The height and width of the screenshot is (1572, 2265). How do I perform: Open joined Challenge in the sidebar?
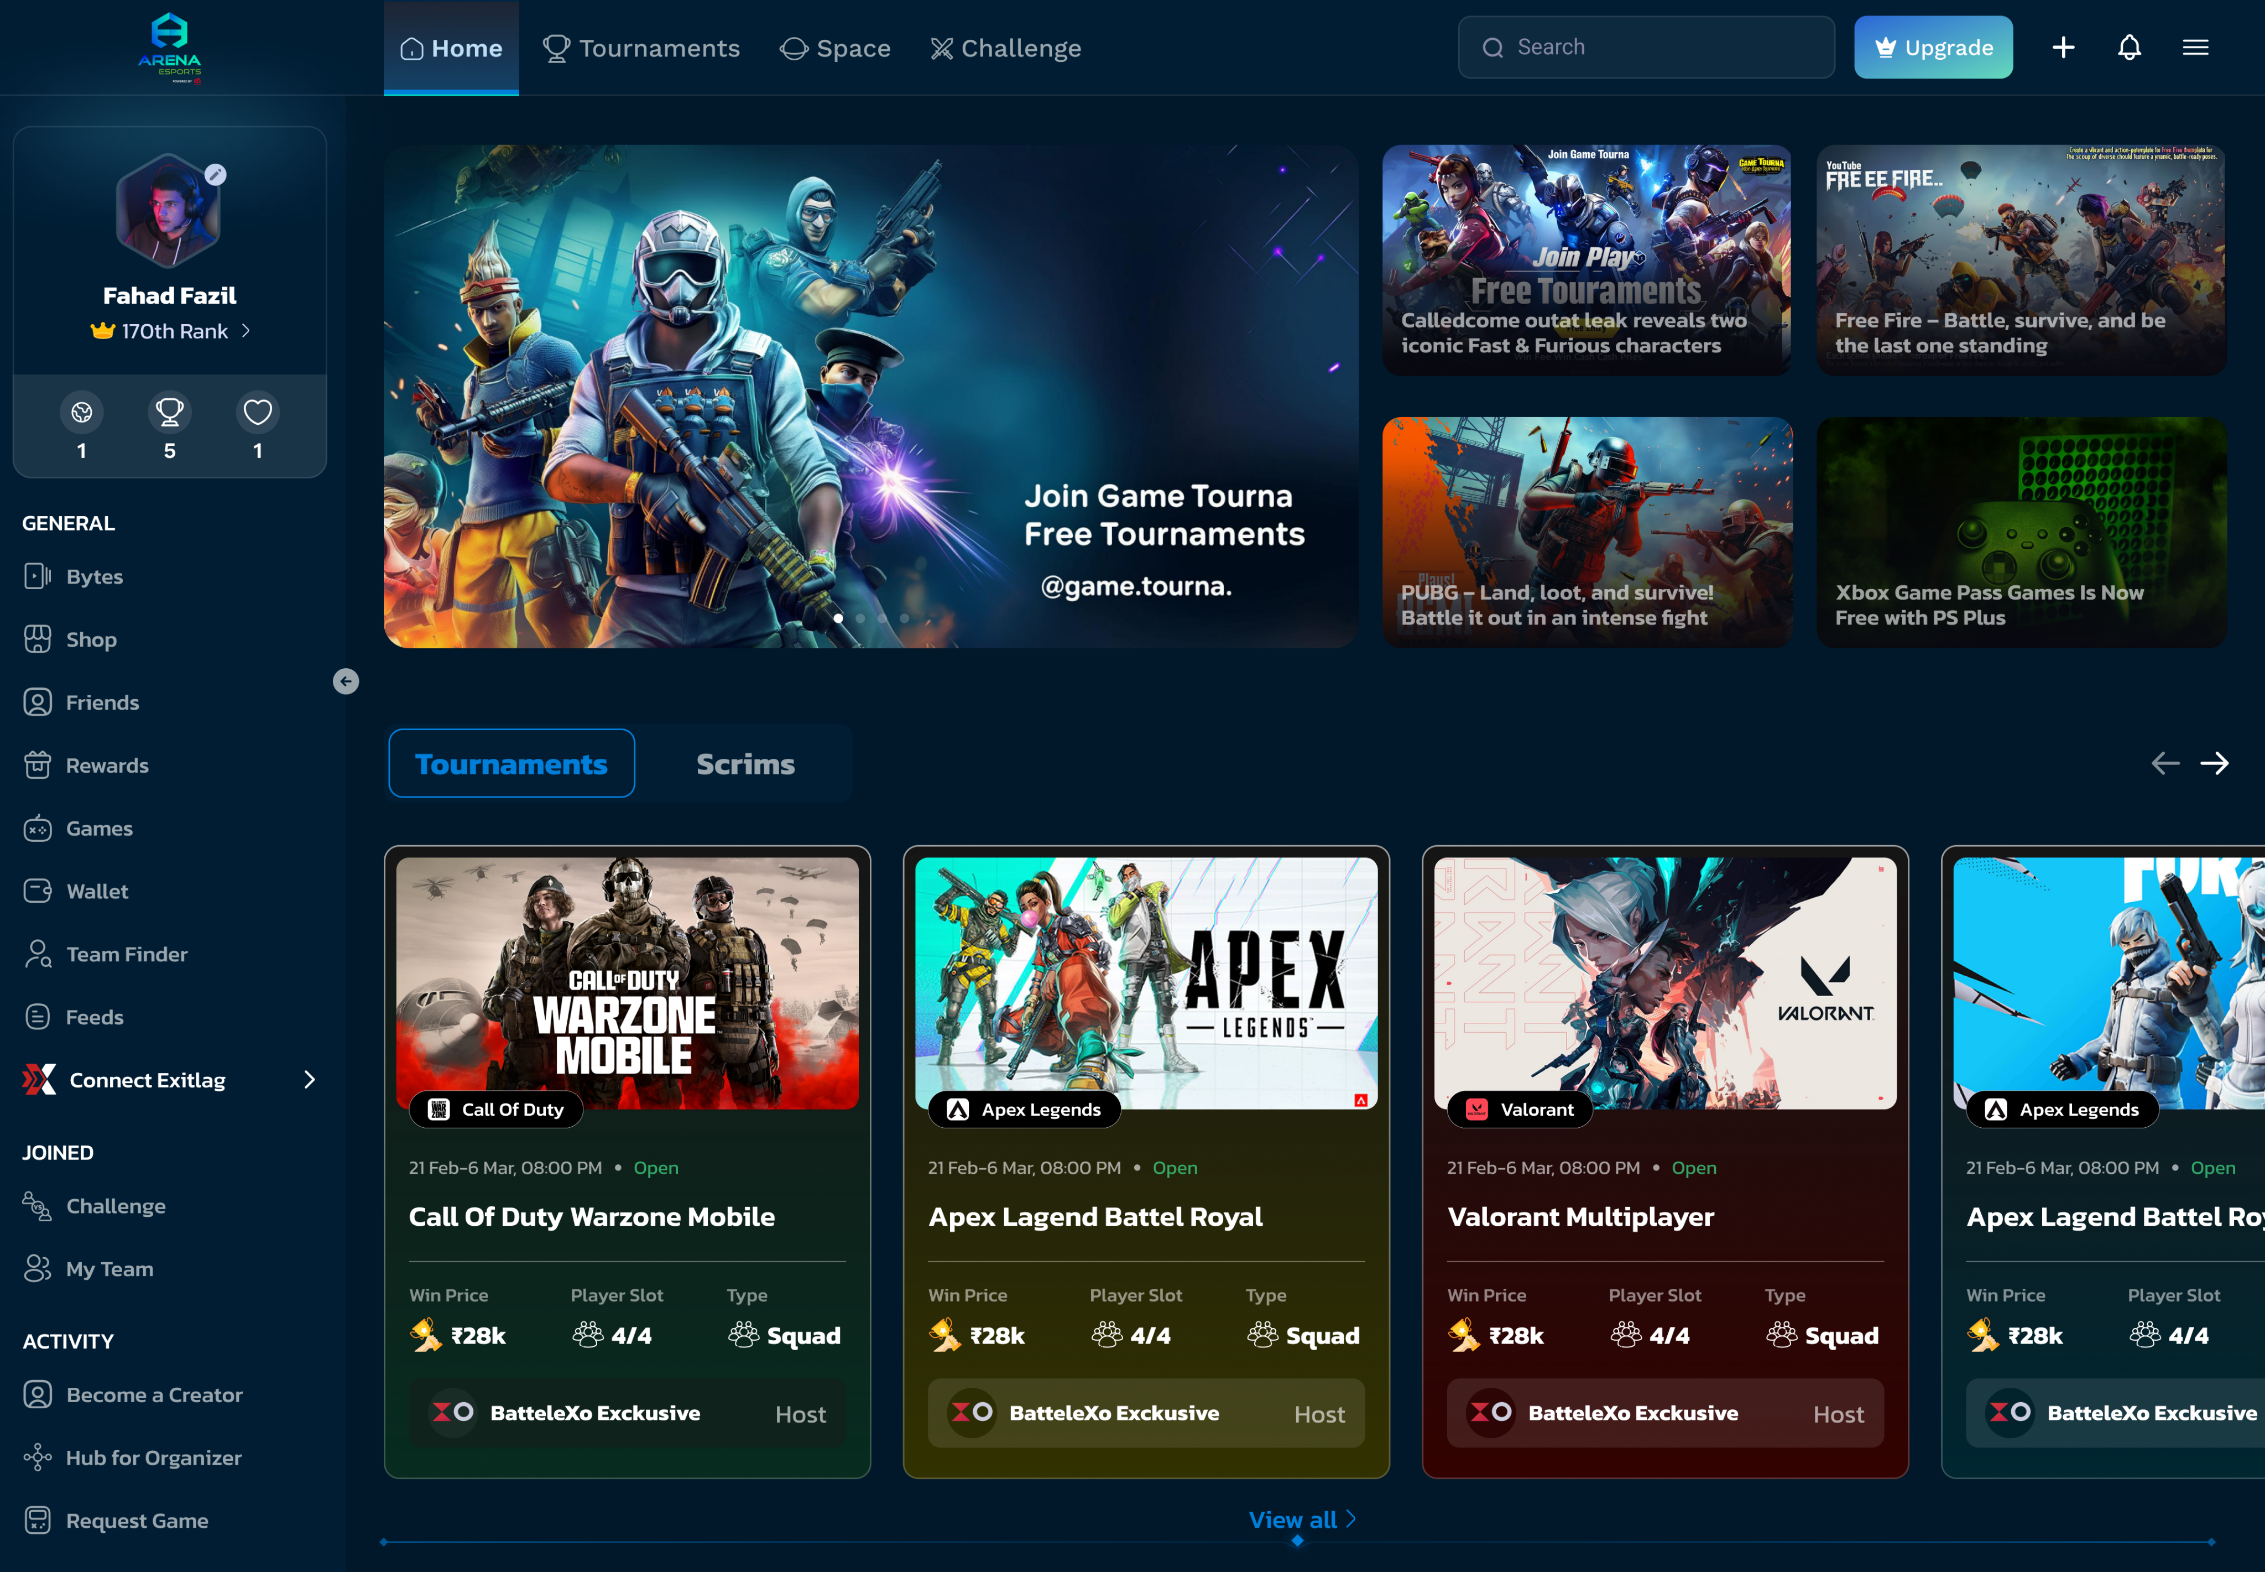[x=93, y=1206]
